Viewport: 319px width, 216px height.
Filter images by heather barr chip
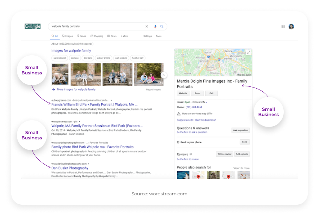[138, 58]
